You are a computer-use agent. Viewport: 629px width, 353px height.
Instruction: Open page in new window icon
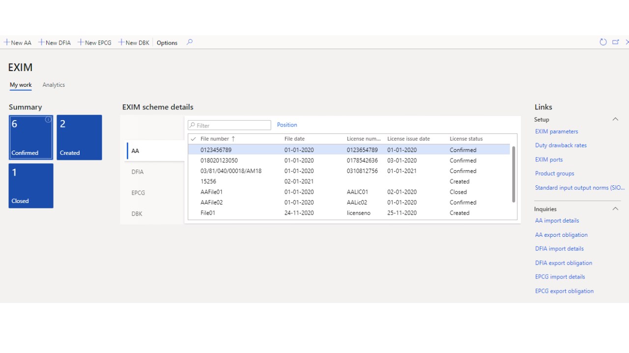[x=615, y=42]
